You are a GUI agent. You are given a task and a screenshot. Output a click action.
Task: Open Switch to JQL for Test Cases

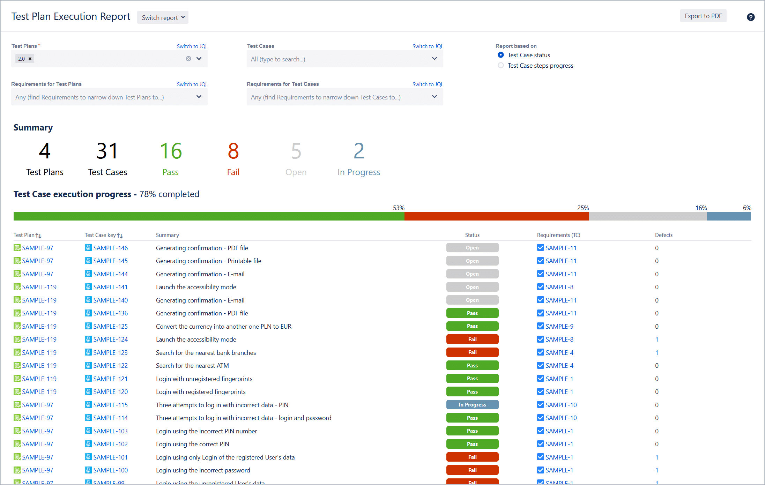pyautogui.click(x=428, y=46)
